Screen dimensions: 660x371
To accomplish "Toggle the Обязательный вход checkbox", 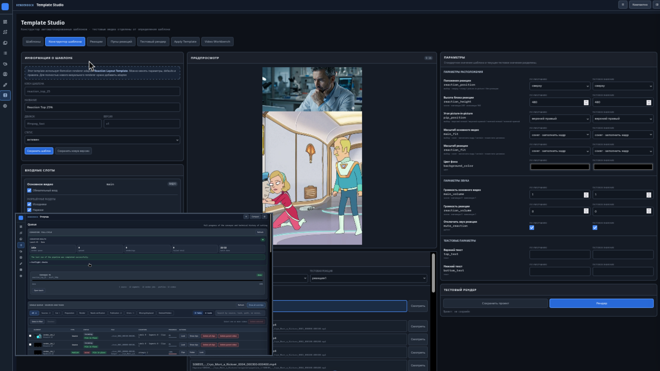I will (x=29, y=190).
